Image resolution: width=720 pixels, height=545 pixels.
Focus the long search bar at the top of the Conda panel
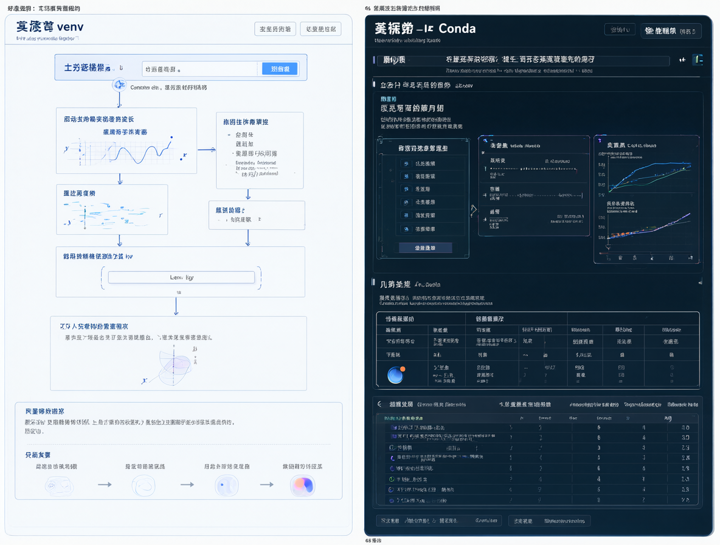click(x=523, y=60)
